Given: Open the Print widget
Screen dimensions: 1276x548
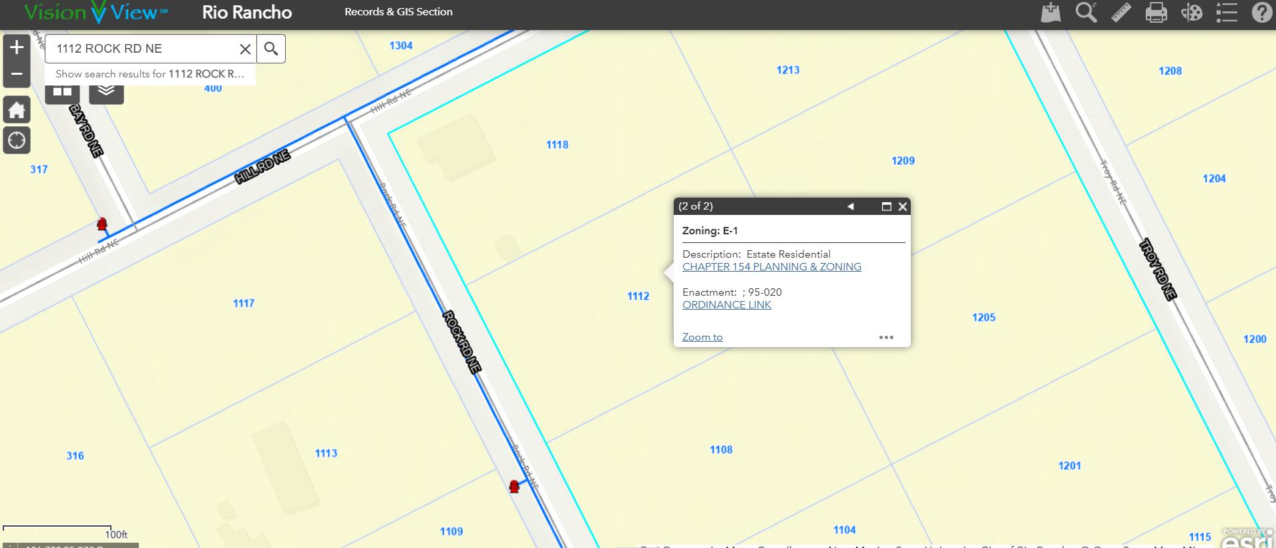Looking at the screenshot, I should (1156, 13).
